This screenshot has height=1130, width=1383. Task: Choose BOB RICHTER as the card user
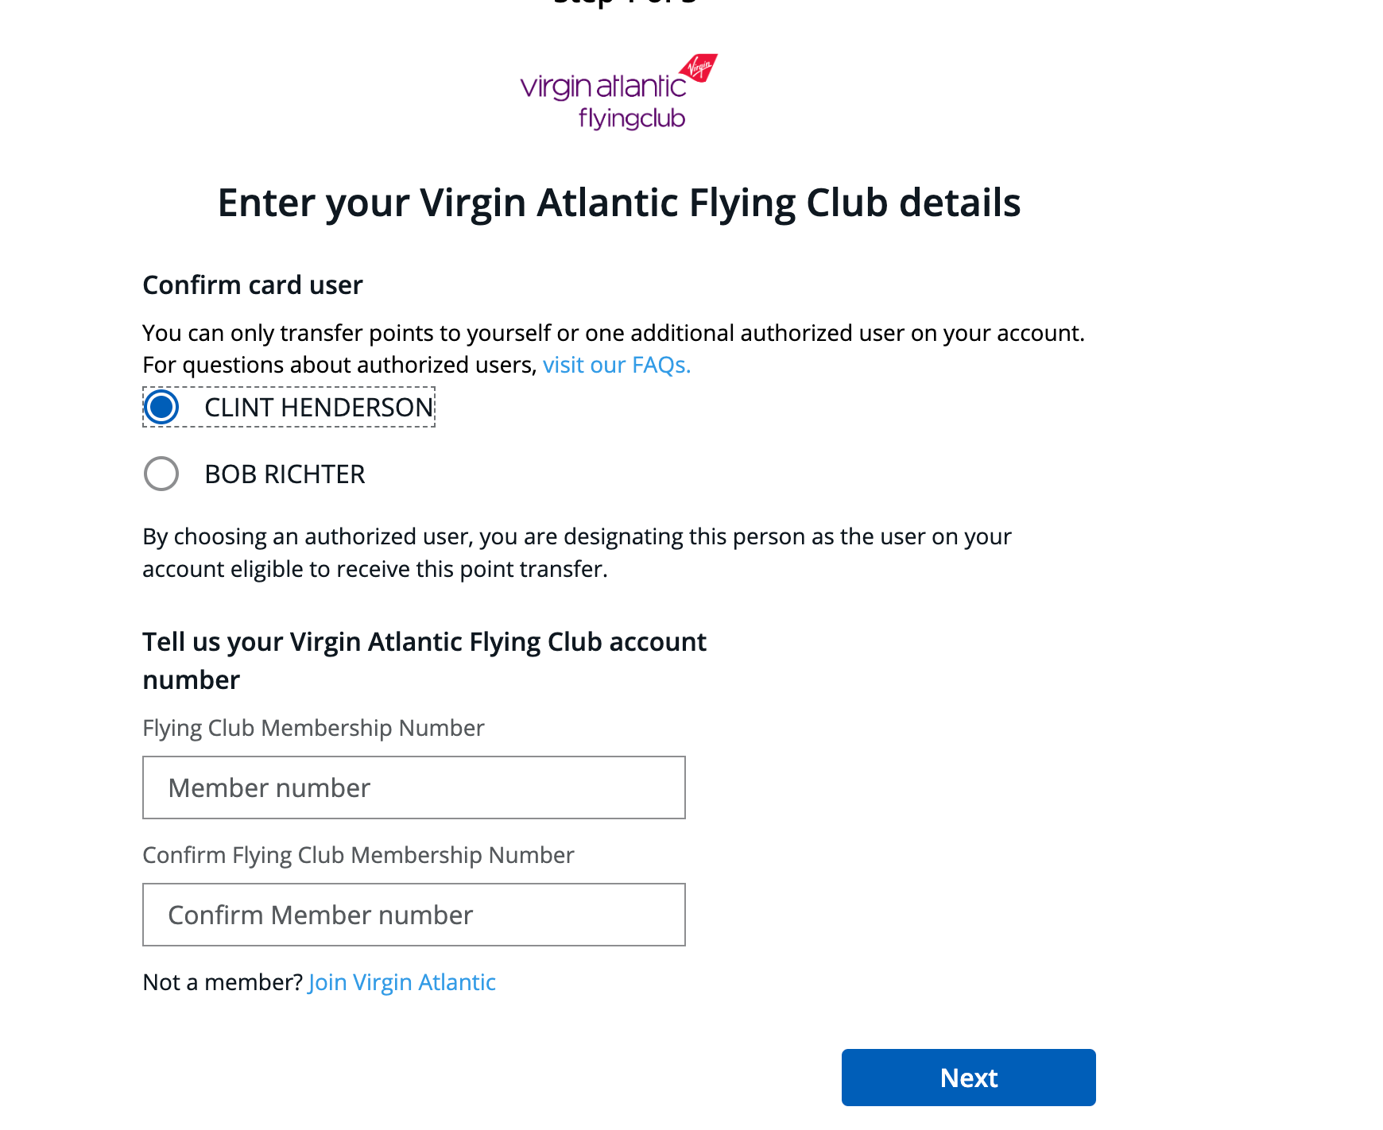click(x=161, y=474)
